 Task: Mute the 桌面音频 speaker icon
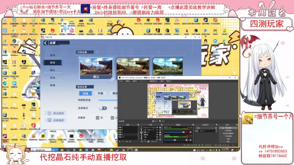click(x=187, y=140)
